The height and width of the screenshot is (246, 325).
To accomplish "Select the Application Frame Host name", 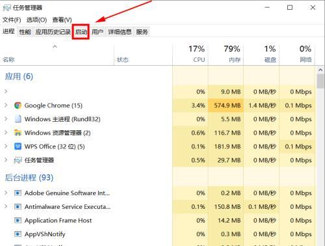I will coord(58,221).
